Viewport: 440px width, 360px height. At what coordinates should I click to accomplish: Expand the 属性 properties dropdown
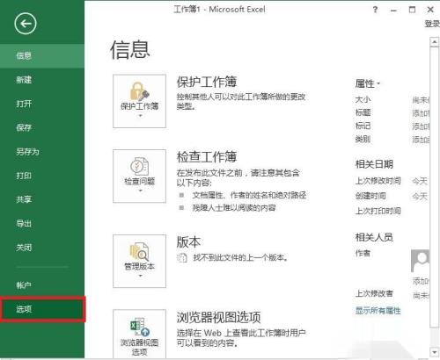(368, 83)
